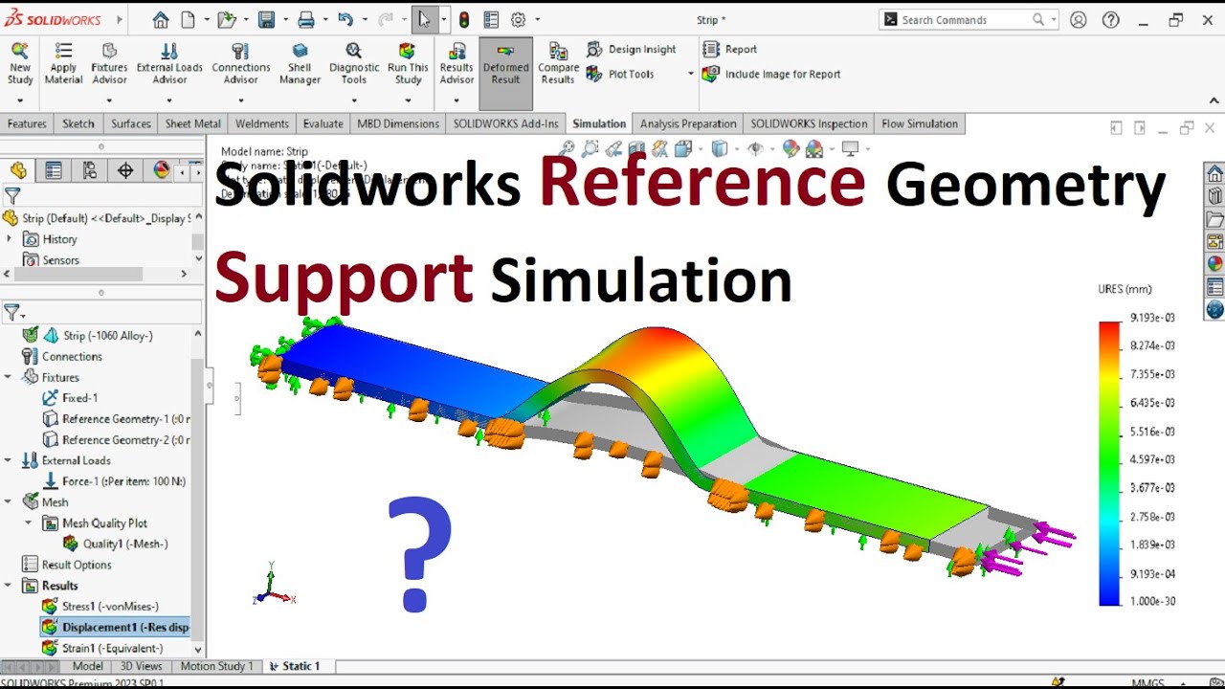Select ConfigurationManager tab icon
This screenshot has height=689, width=1225.
coord(90,170)
